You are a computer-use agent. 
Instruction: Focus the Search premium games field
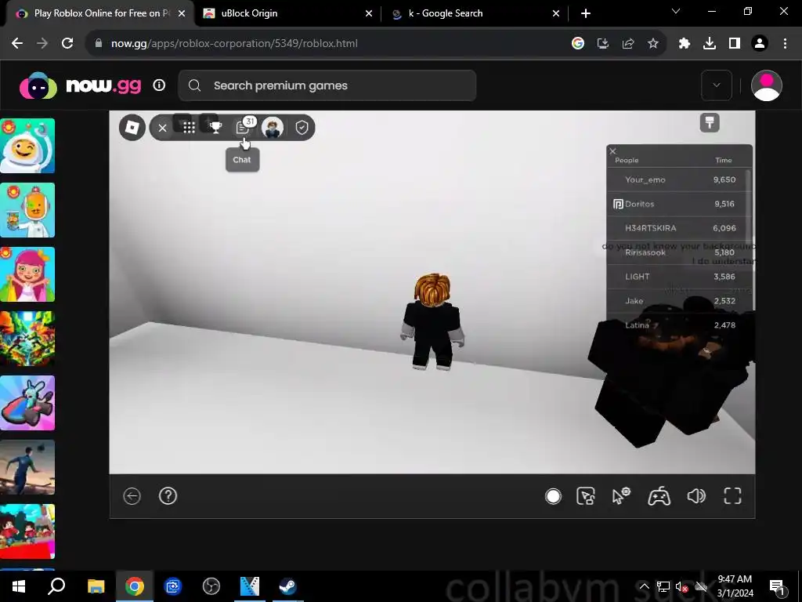327,85
